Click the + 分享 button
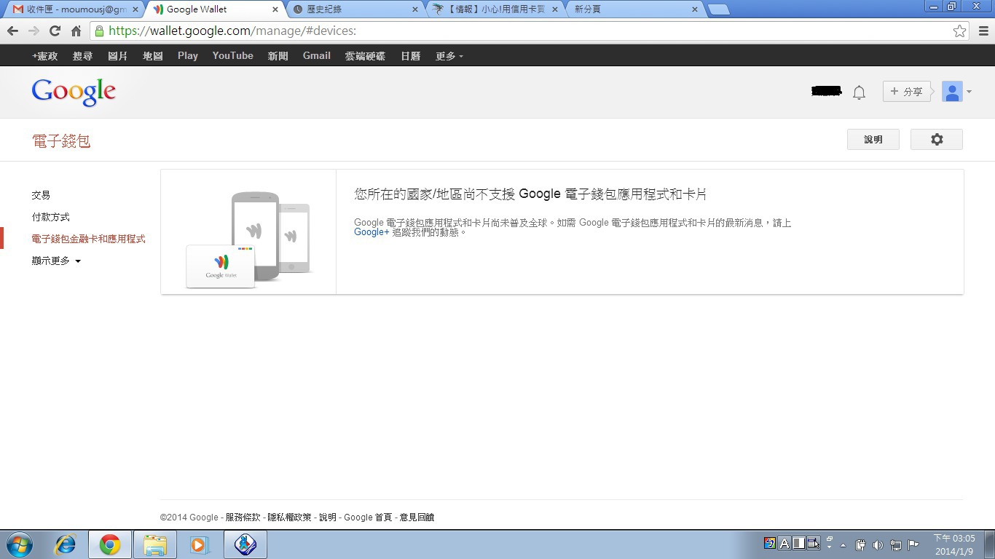Image resolution: width=995 pixels, height=559 pixels. pyautogui.click(x=907, y=92)
